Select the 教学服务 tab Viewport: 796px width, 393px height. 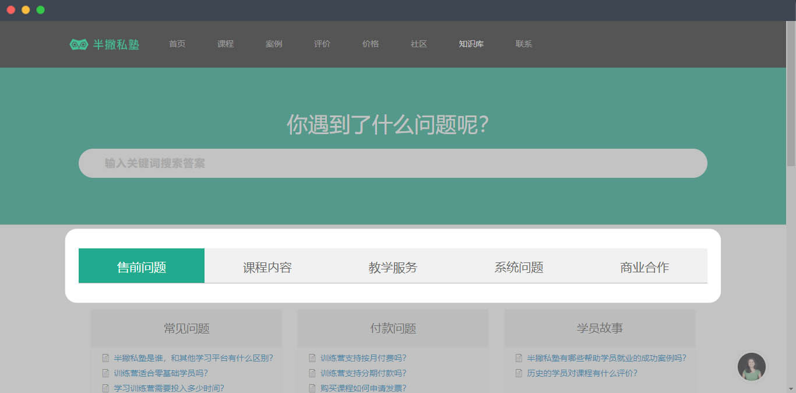point(393,267)
